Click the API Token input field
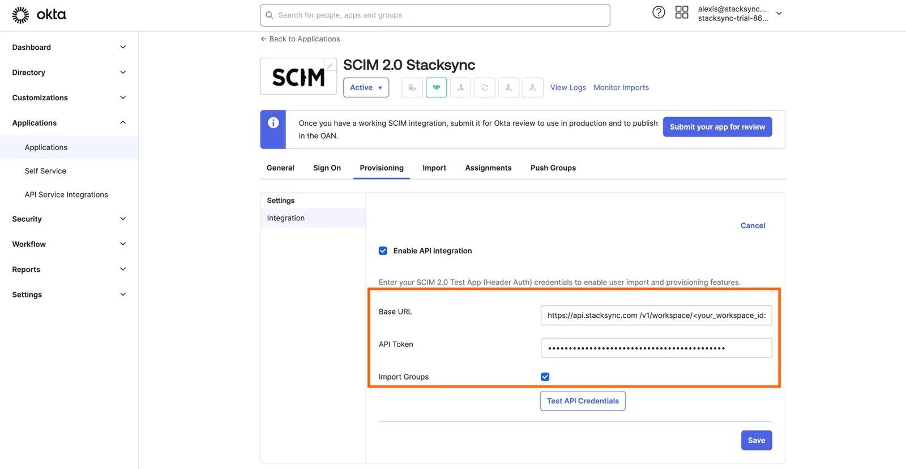The image size is (906, 469). 656,348
